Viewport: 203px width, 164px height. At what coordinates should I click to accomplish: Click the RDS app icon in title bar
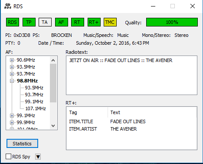click(8, 6)
